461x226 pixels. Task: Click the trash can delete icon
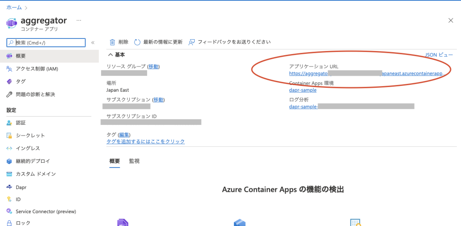point(113,42)
